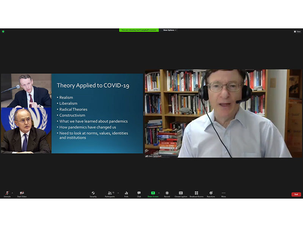Image resolution: width=303 pixels, height=227 pixels.
Task: Start Video with the camera button
Action: tap(22, 193)
